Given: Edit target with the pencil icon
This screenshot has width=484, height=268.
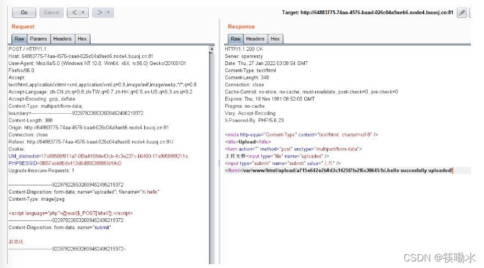Looking at the screenshot, I should tap(462, 13).
